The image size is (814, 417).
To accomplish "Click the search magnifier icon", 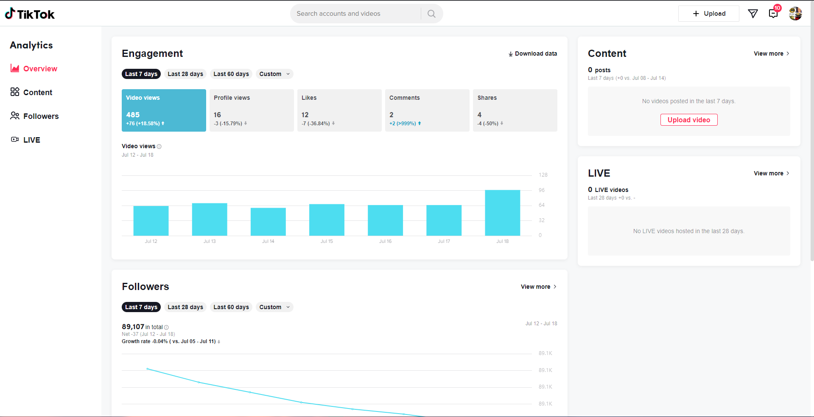I will (x=431, y=14).
